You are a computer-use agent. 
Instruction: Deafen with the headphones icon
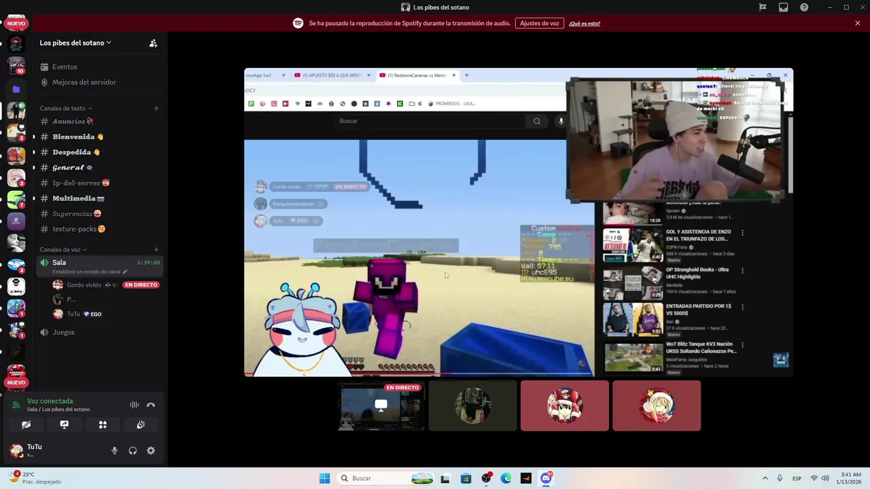(133, 450)
